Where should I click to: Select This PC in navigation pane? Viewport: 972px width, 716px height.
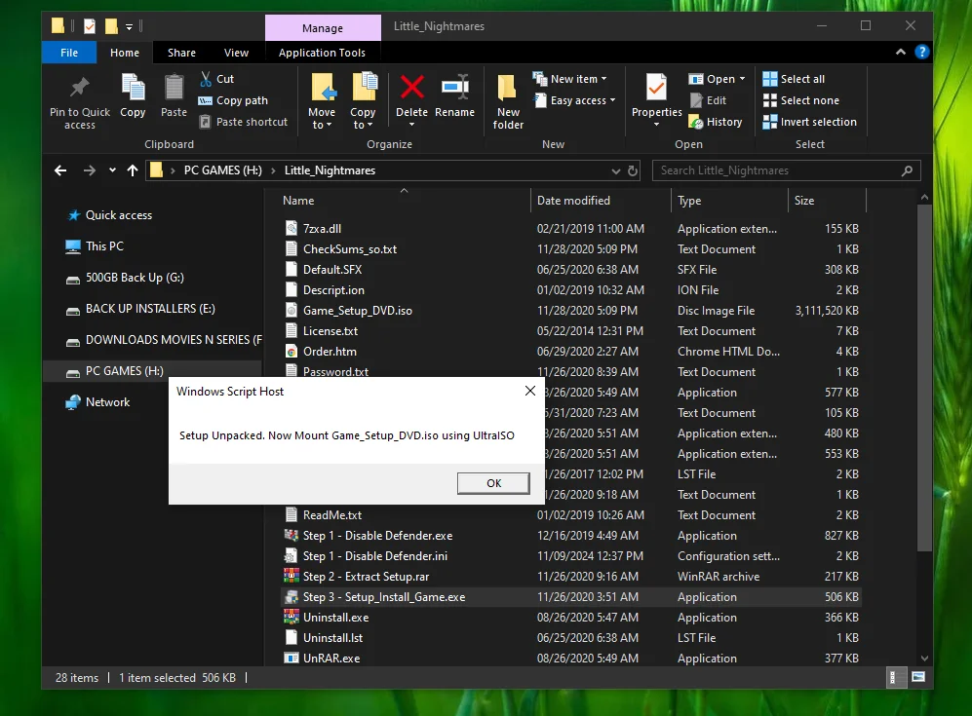pos(104,245)
